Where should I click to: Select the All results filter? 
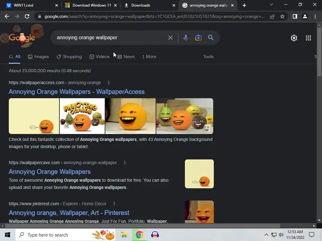pos(14,57)
